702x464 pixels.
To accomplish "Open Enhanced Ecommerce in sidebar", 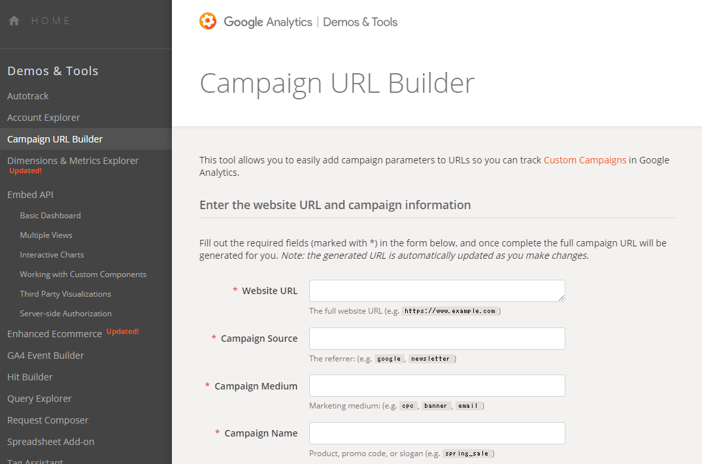I will pos(55,334).
